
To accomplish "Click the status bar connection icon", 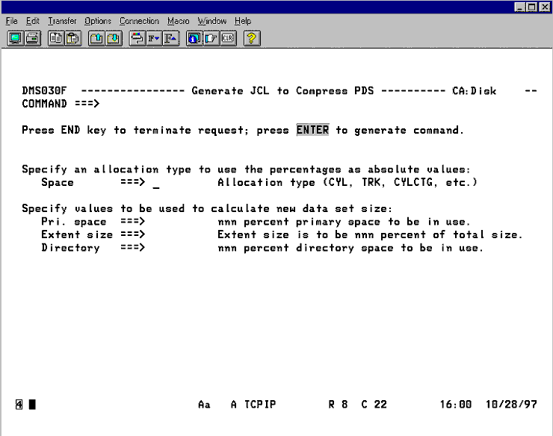I will (x=19, y=405).
